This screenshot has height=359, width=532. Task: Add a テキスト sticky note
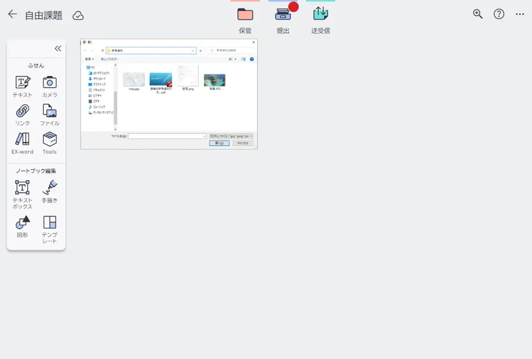[x=23, y=86]
